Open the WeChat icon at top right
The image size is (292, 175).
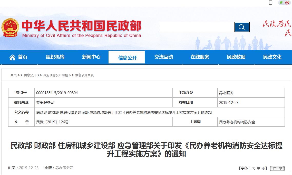point(281,3)
